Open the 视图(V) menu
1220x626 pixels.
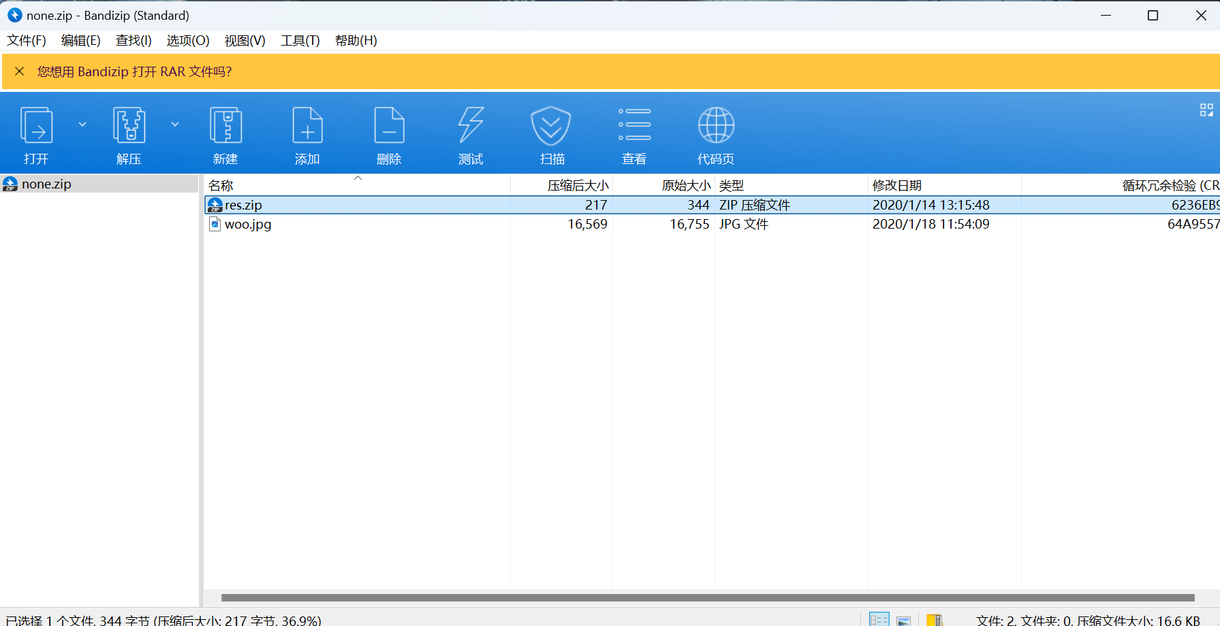245,41
